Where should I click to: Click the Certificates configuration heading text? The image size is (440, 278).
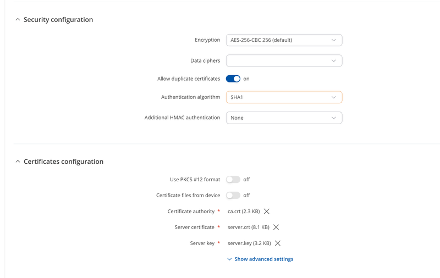(x=63, y=162)
